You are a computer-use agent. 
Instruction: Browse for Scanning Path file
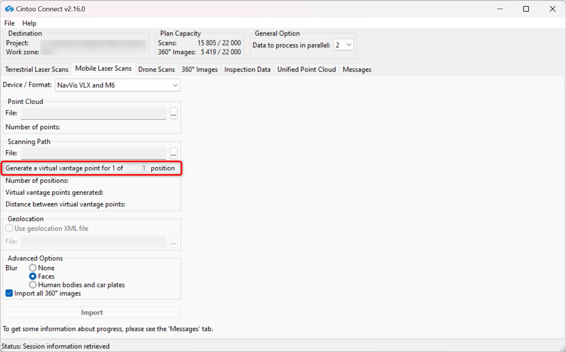(x=173, y=153)
